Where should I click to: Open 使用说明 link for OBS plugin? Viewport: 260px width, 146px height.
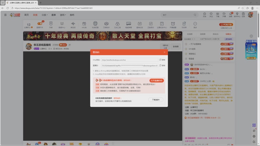point(117,98)
